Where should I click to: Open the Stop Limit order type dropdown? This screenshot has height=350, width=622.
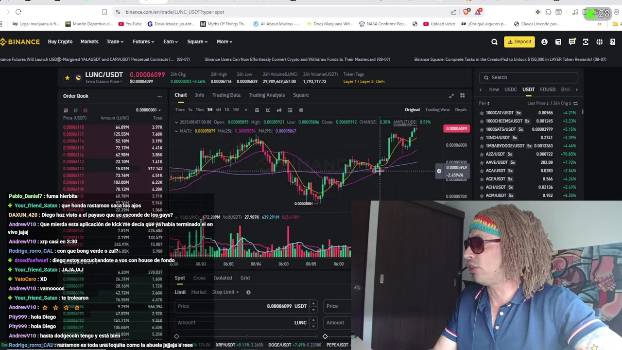(225, 292)
